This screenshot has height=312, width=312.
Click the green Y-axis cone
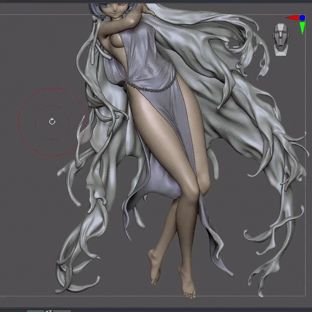tap(303, 28)
